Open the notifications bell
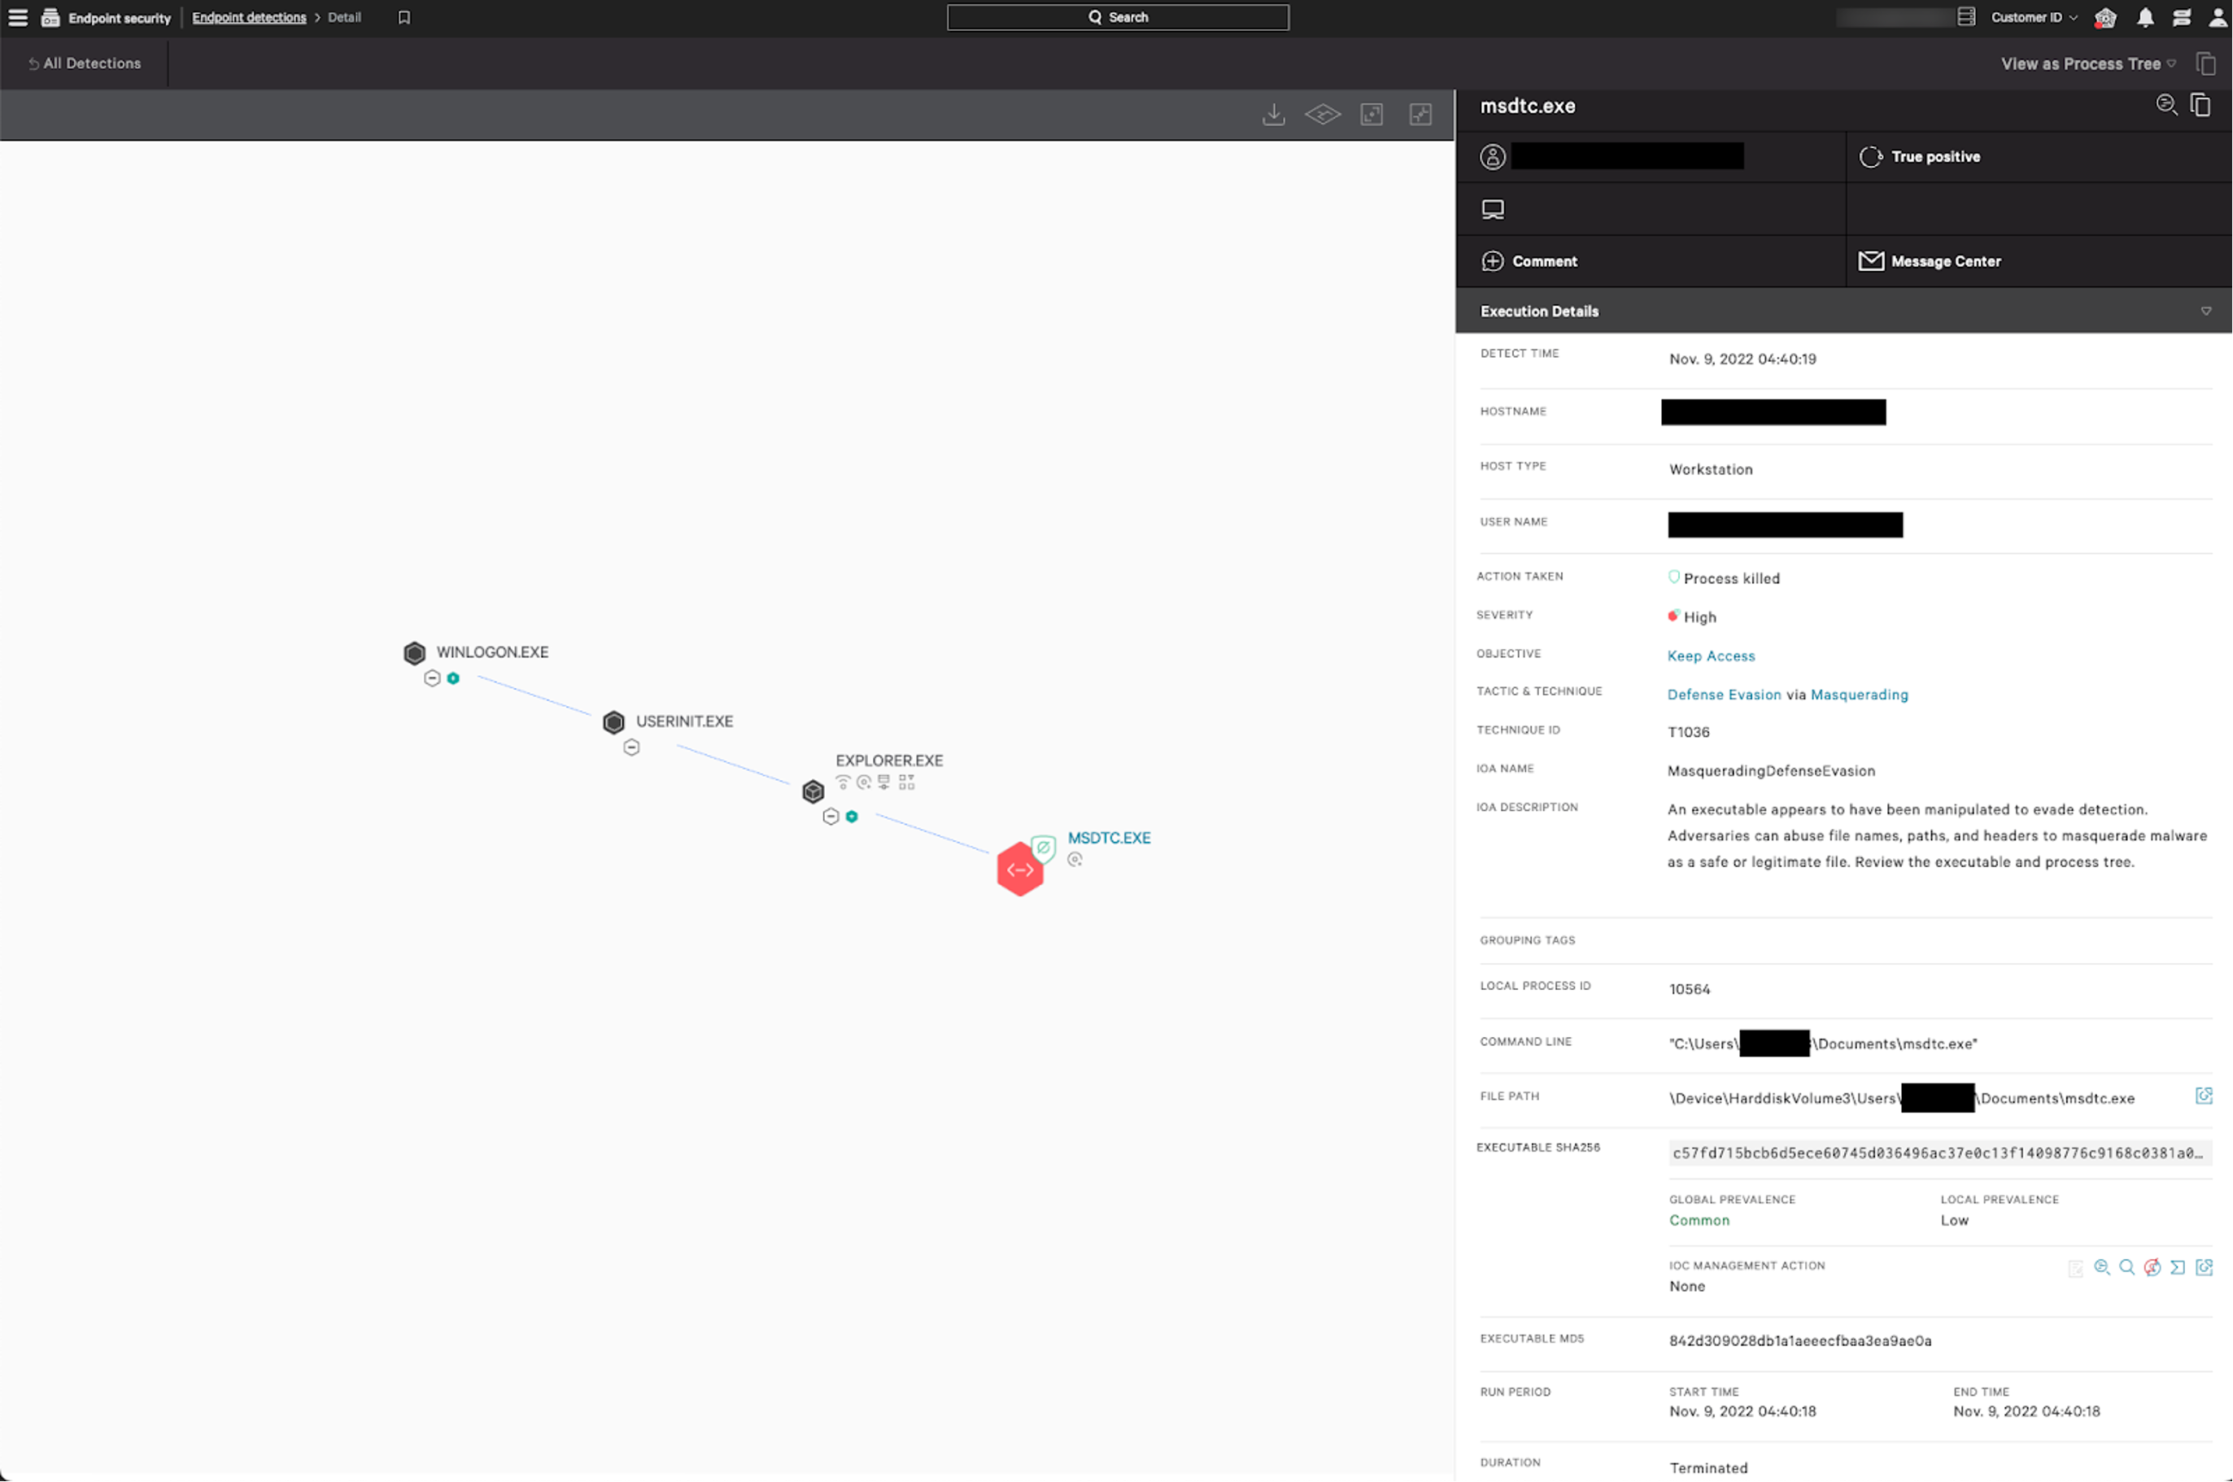 pos(2146,17)
